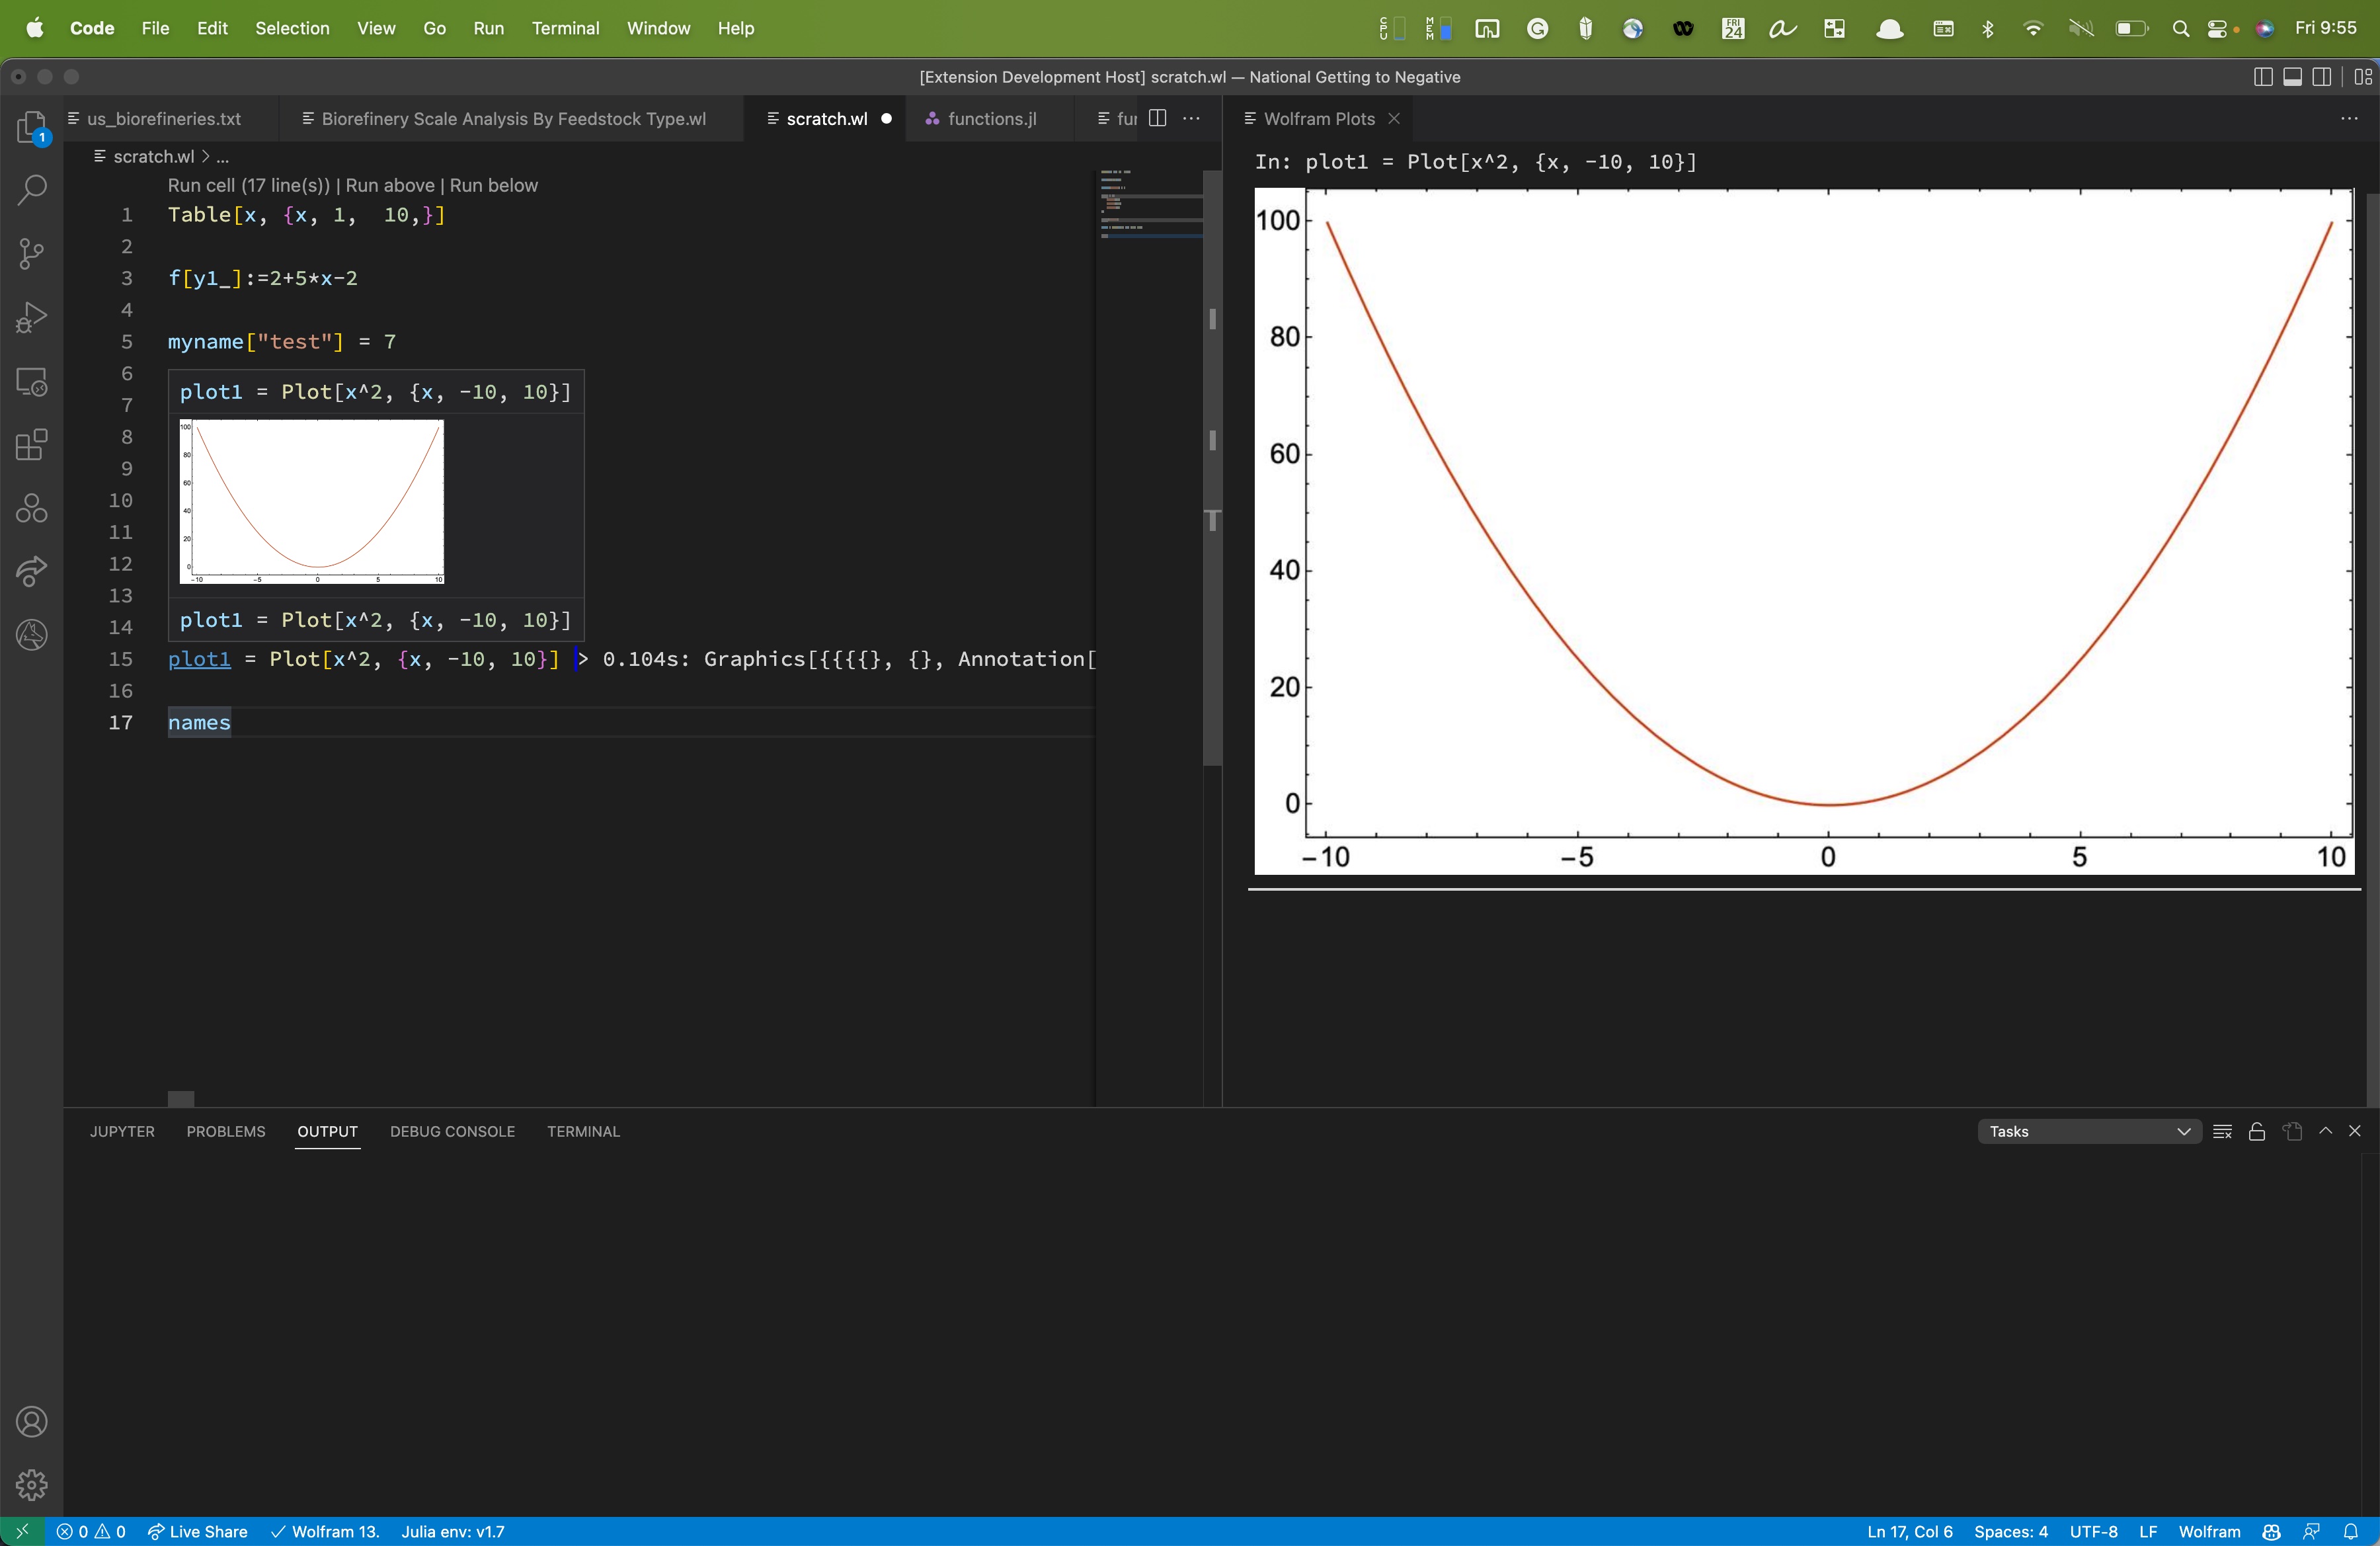Toggle the output scroll lock
Screen dimensions: 2380x1546
[x=2257, y=1131]
